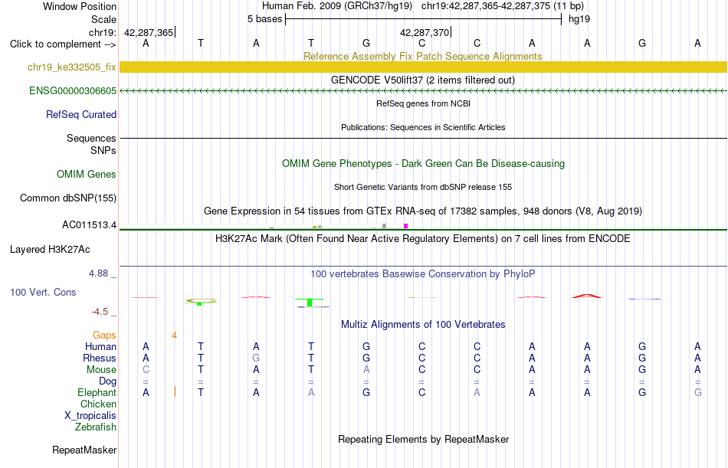
Task: Click the GTEx Gene Expression in 54 tissues title
Action: tap(423, 211)
